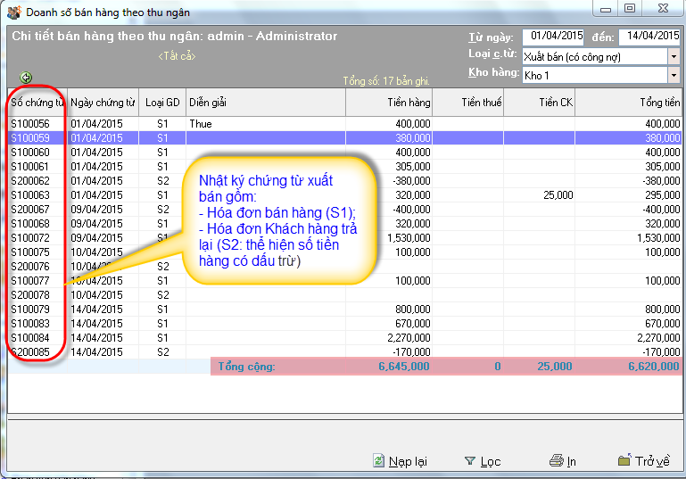
Task: Select row with voucher S200085
Action: pyautogui.click(x=37, y=352)
